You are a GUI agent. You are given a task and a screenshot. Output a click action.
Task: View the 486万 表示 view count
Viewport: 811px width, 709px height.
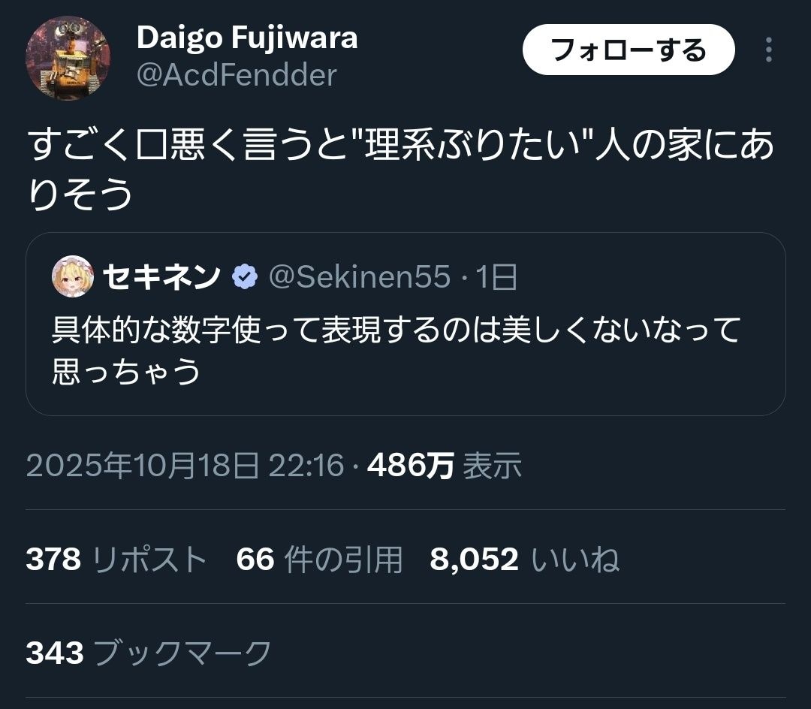tap(445, 465)
